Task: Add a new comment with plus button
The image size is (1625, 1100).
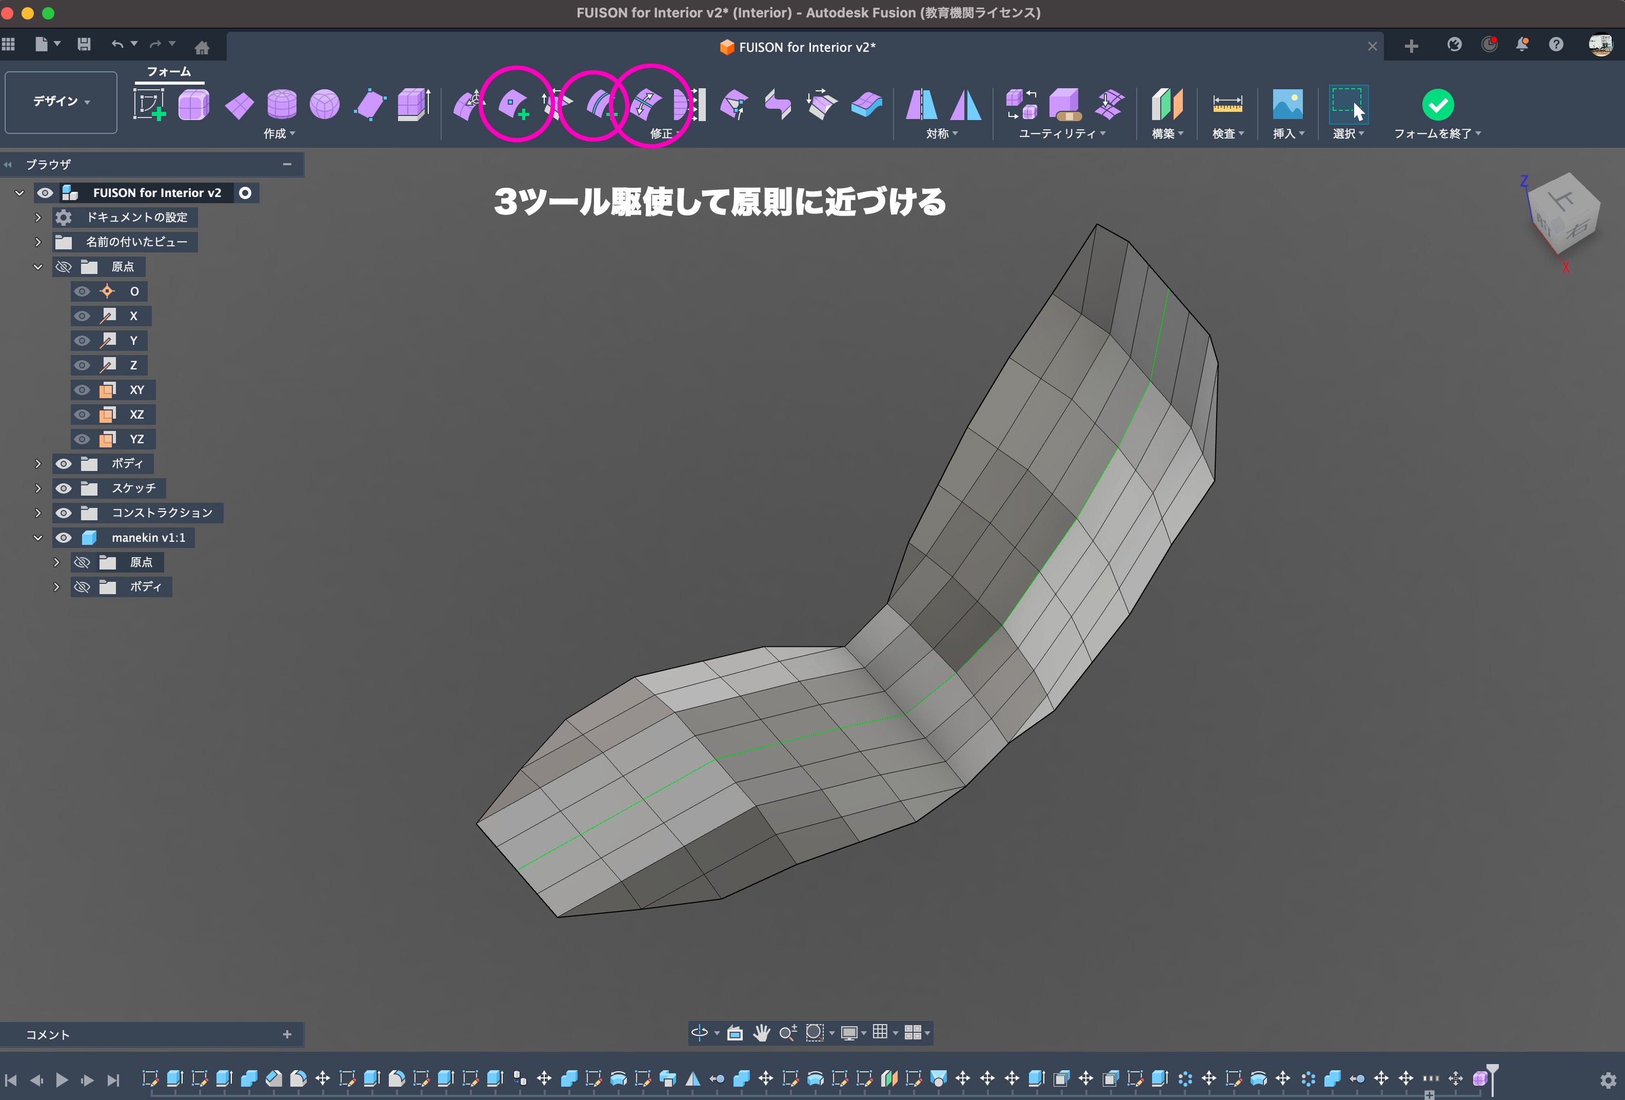Action: point(287,1034)
